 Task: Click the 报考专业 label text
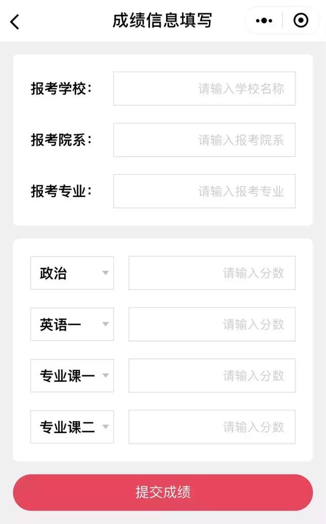(x=61, y=191)
